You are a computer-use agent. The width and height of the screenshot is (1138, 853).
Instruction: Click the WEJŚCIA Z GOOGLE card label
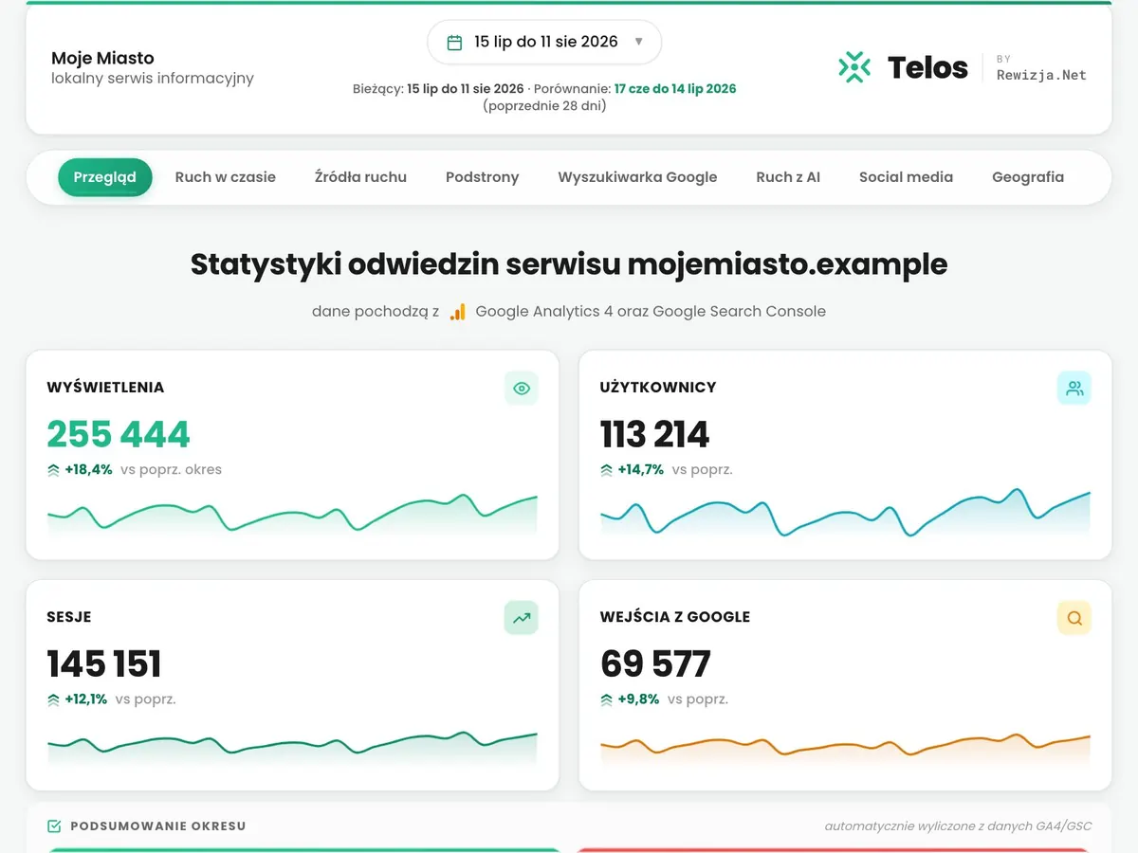pos(675,617)
